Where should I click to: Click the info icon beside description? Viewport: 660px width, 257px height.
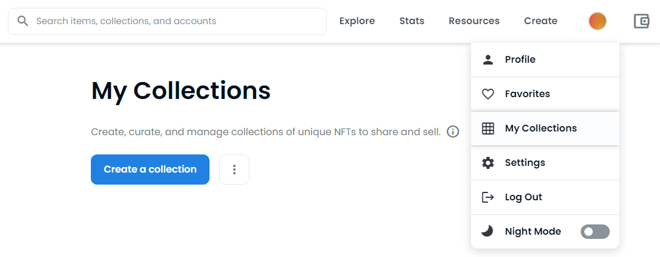tap(453, 132)
